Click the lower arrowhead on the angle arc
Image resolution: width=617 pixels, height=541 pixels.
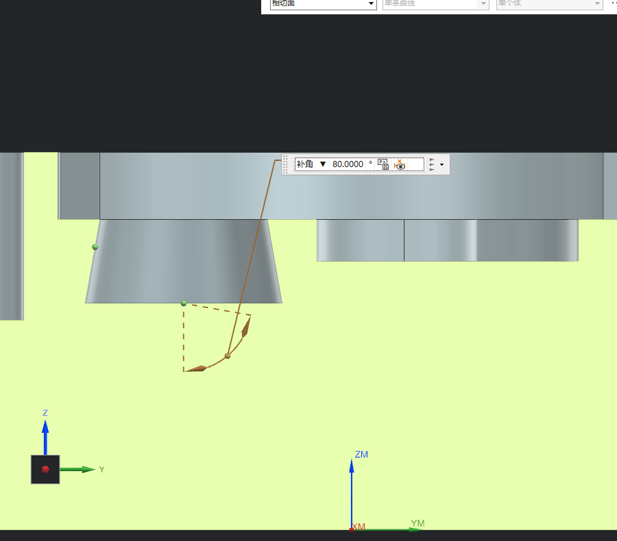[196, 368]
